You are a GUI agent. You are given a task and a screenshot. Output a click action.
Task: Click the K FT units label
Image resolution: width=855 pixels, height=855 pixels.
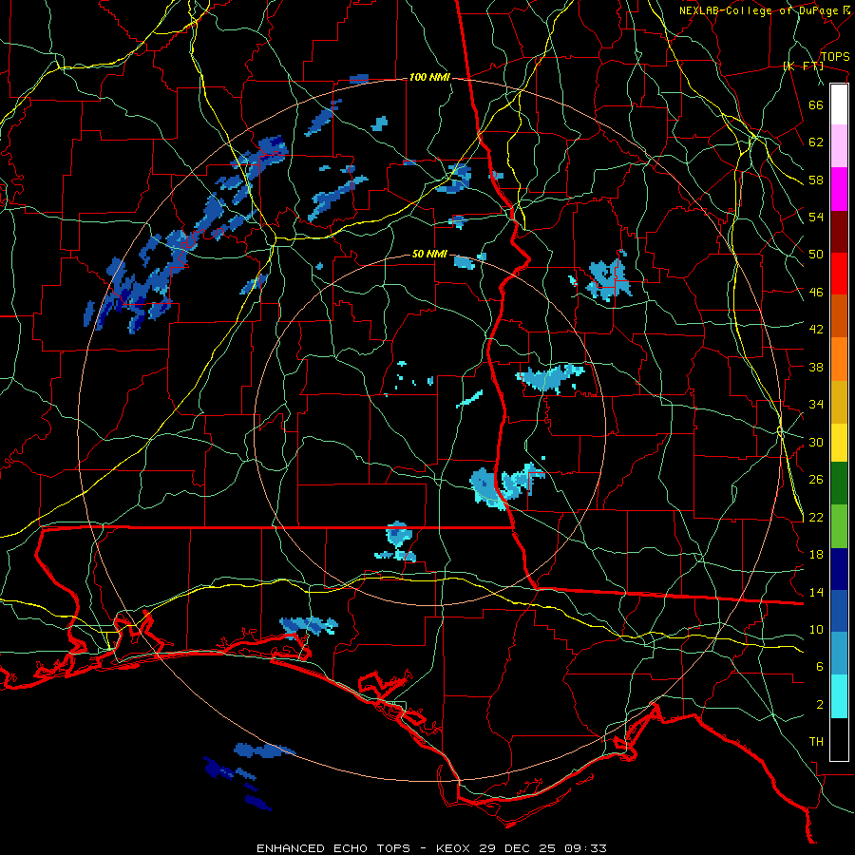pyautogui.click(x=803, y=66)
